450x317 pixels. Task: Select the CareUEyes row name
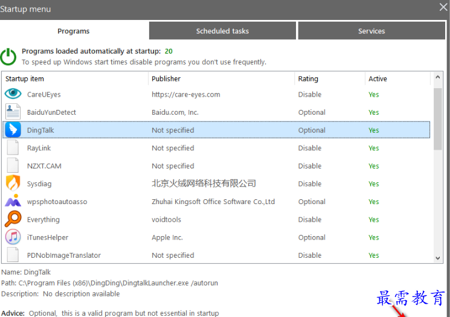(44, 94)
